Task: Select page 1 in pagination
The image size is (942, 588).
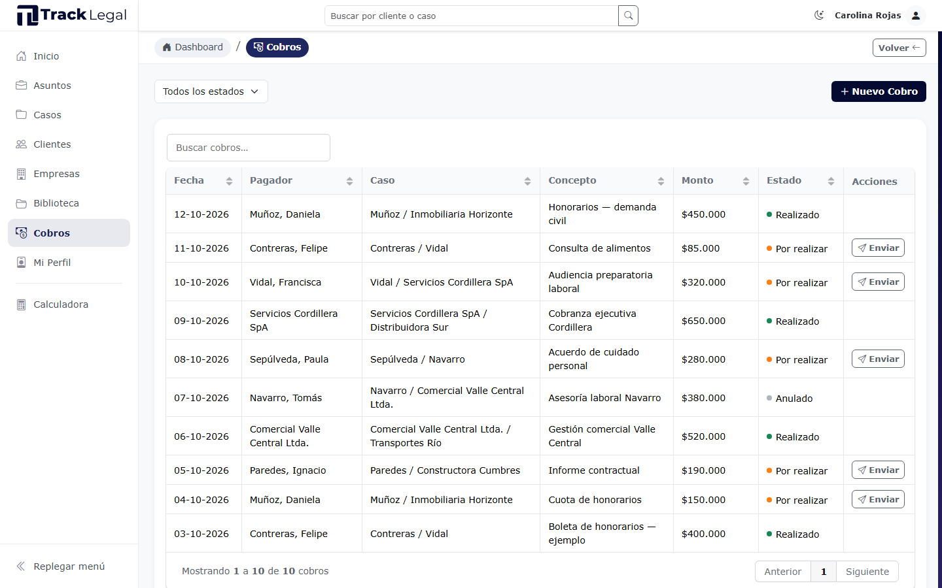Action: point(824,572)
